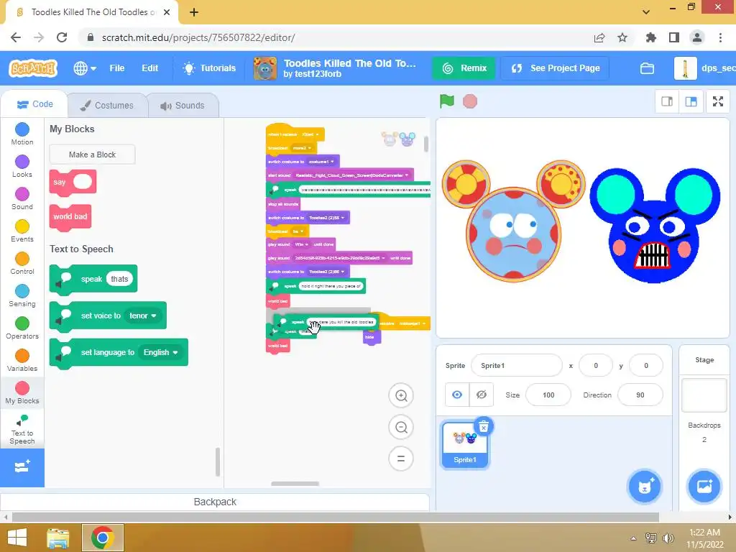Expand the tenor voice dropdown
The image size is (736, 552).
143,316
